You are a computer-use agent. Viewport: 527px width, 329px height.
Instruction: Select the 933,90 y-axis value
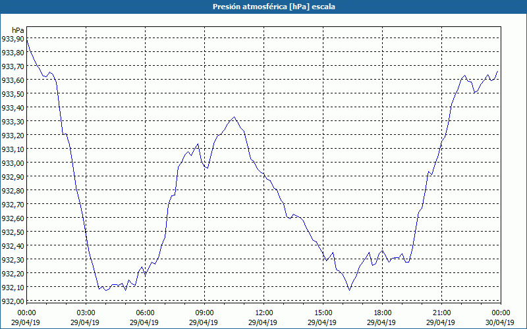point(13,39)
